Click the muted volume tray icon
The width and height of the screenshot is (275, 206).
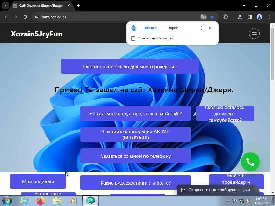248,201
